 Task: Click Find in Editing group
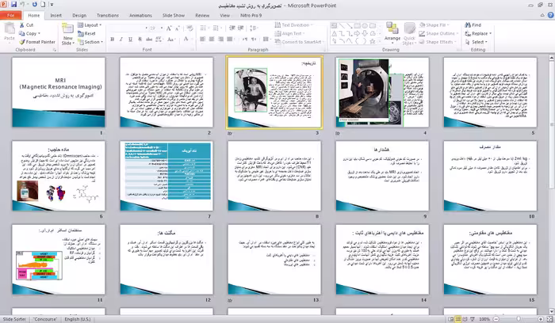click(x=473, y=25)
